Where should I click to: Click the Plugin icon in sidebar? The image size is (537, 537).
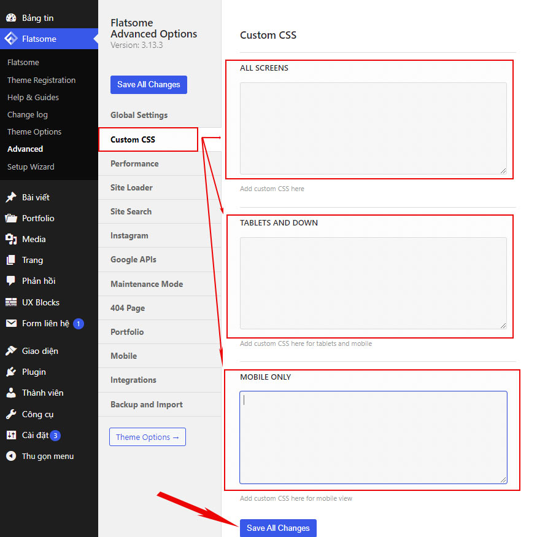[x=11, y=372]
